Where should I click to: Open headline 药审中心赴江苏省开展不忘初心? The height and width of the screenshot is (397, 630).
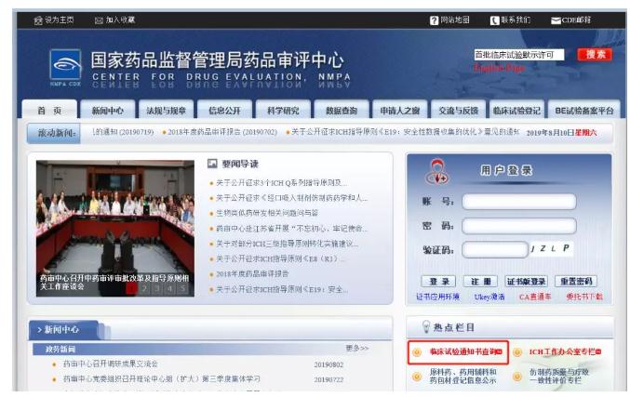pos(291,229)
